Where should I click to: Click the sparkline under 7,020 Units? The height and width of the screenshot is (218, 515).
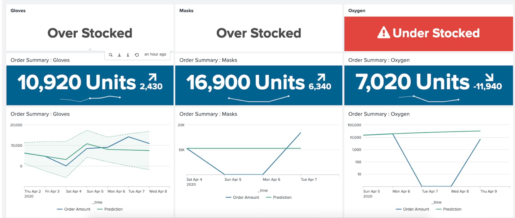(429, 99)
